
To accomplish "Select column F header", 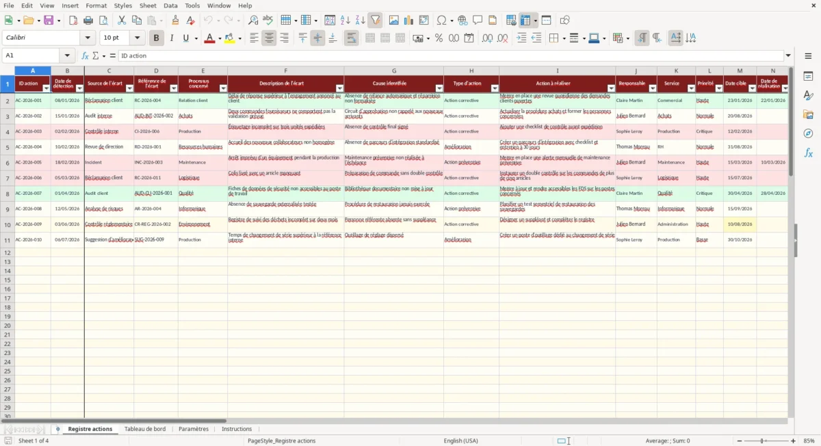I will pyautogui.click(x=285, y=70).
